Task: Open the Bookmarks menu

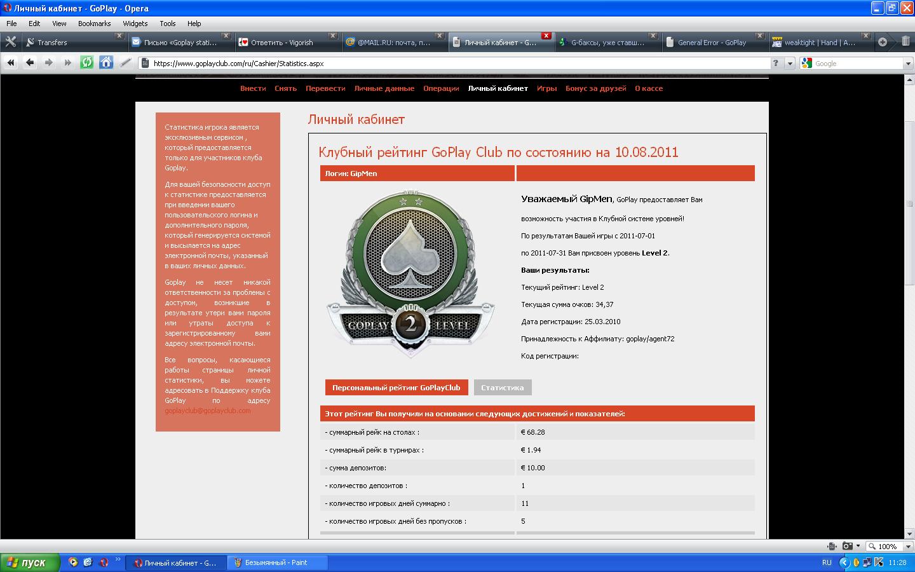Action: tap(94, 24)
